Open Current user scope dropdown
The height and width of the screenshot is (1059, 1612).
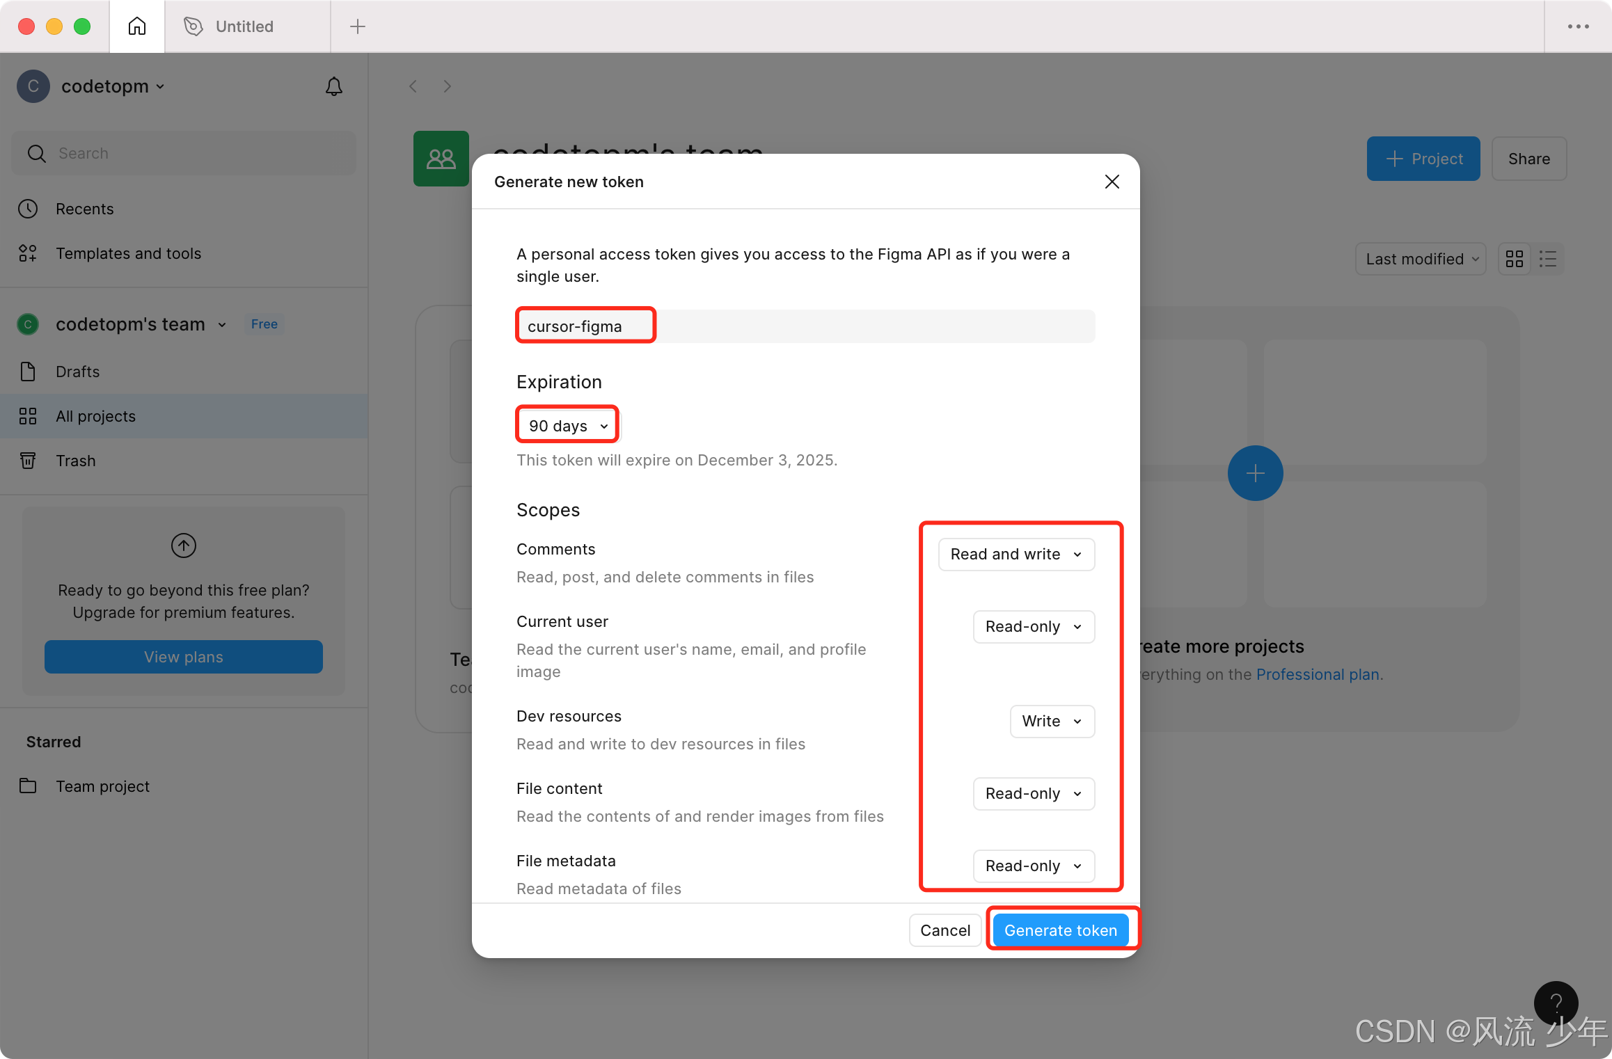[1034, 626]
